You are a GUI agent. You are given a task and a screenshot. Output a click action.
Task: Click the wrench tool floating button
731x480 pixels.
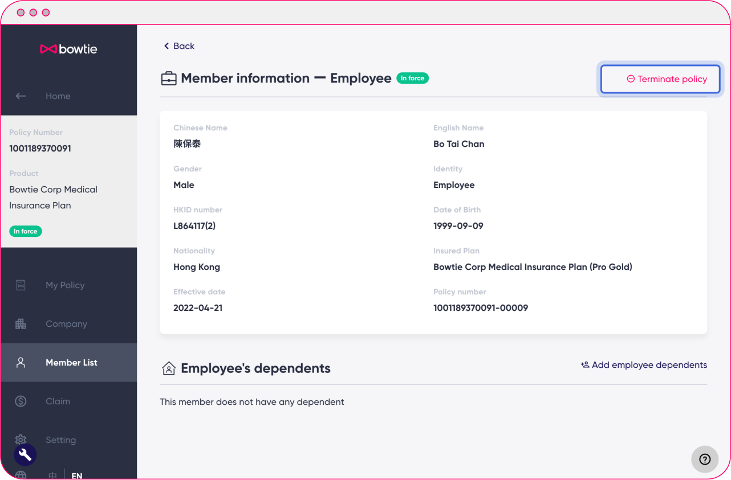pos(25,454)
